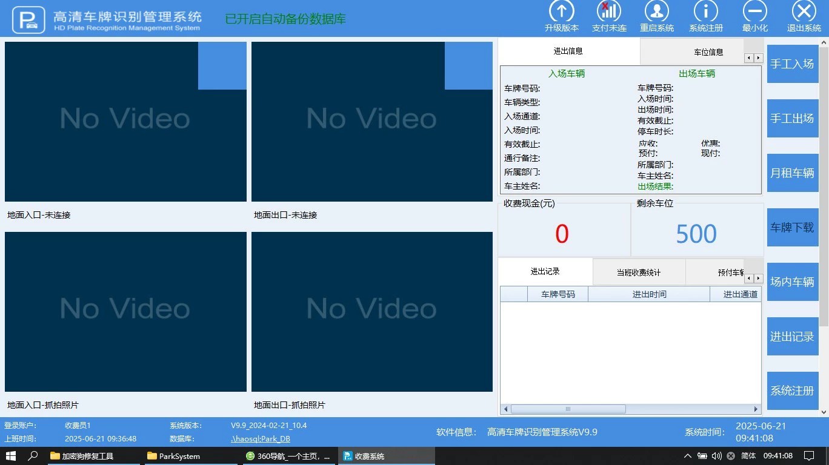This screenshot has height=465, width=829.
Task: Click 系统注册 sidebar button
Action: 792,391
